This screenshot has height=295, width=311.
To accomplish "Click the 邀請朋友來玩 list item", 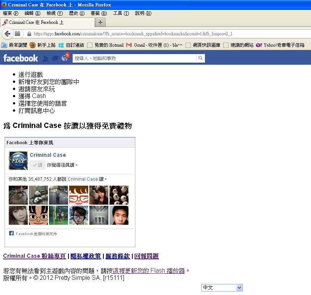I will coord(37,89).
